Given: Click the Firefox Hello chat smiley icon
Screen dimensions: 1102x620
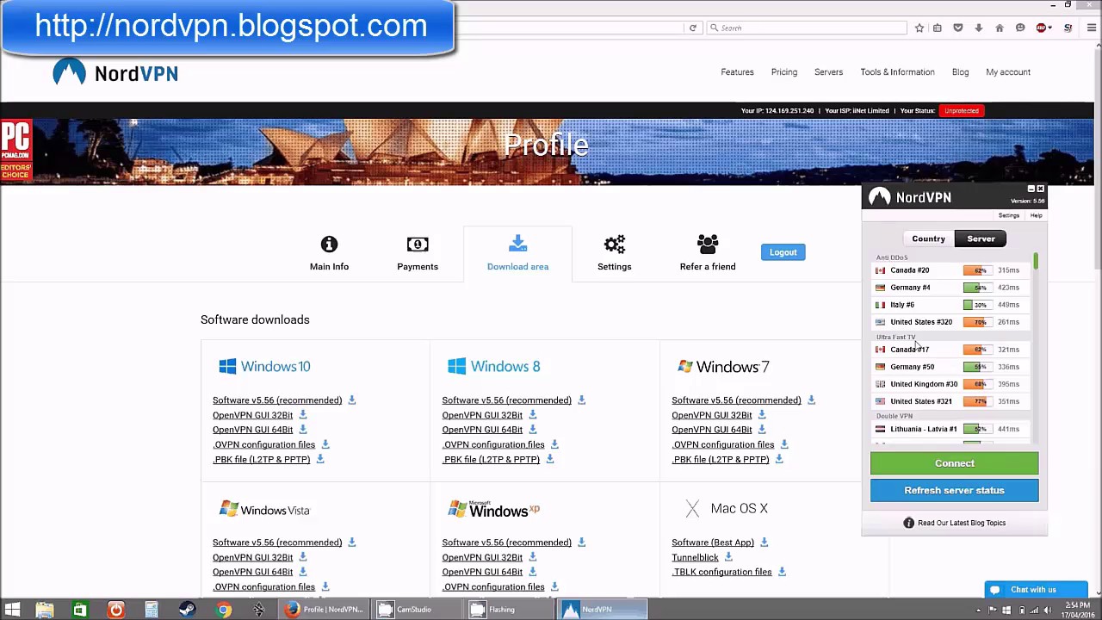Looking at the screenshot, I should point(1020,28).
